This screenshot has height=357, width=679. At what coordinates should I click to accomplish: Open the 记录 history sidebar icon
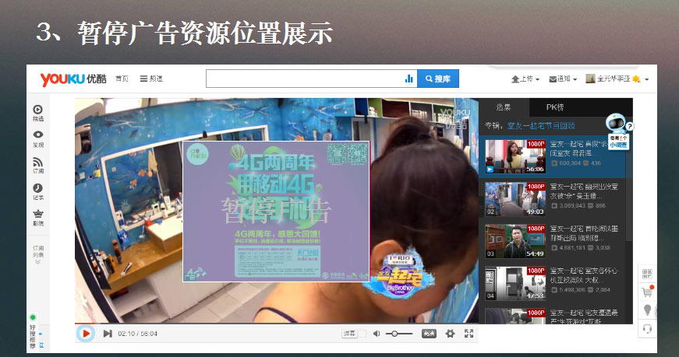click(x=37, y=191)
